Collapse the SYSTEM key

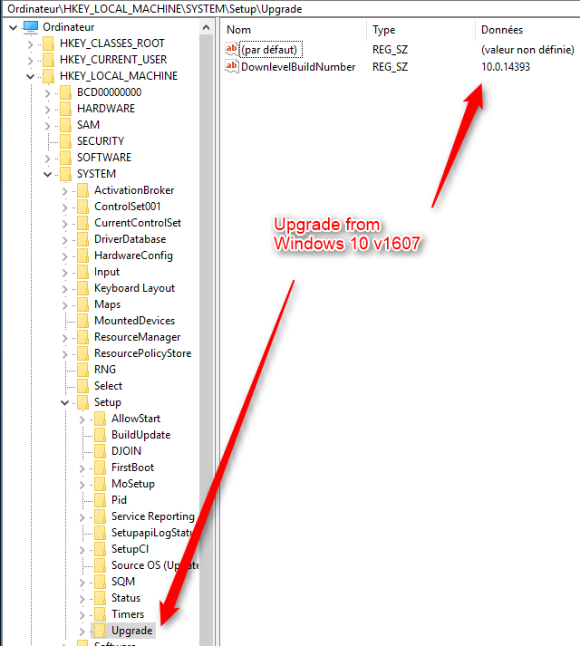[x=47, y=175]
